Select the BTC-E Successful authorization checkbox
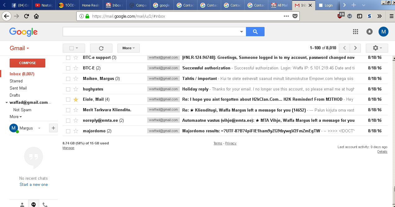This screenshot has width=395, height=207. 68,68
